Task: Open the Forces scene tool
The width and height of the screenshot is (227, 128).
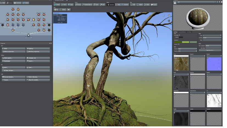Action: [78, 5]
